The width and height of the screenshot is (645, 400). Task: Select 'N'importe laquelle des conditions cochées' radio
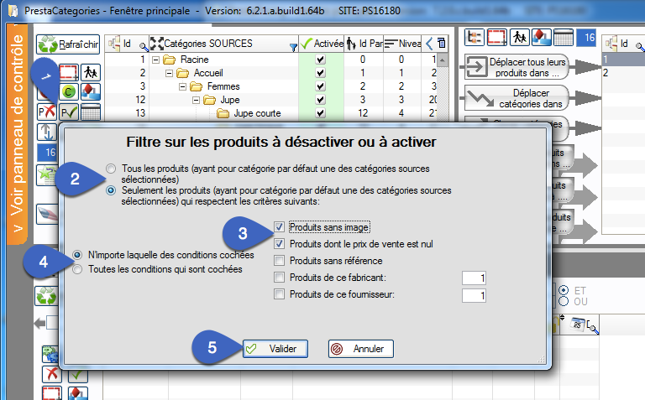77,255
